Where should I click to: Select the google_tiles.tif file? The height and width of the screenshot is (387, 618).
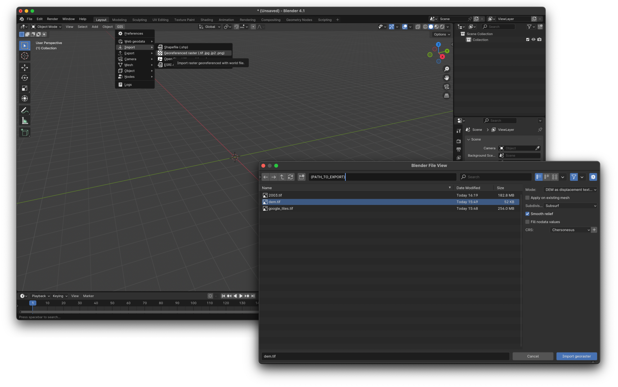tap(390, 208)
